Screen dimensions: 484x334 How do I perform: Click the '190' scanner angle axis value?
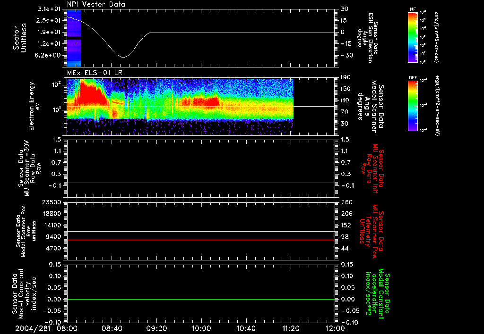346,77
